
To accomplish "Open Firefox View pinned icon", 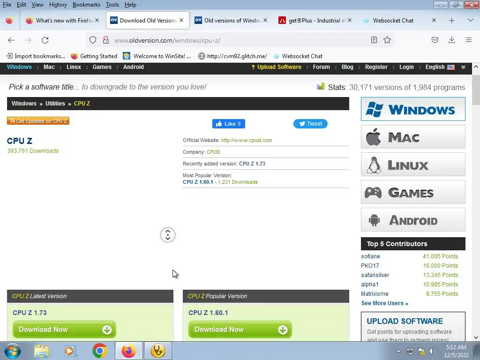I will (9, 21).
